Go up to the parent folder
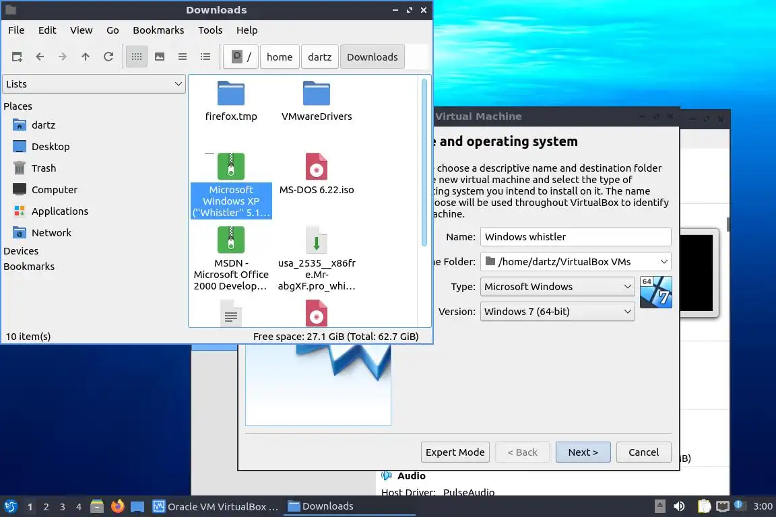The width and height of the screenshot is (776, 517). click(x=86, y=57)
